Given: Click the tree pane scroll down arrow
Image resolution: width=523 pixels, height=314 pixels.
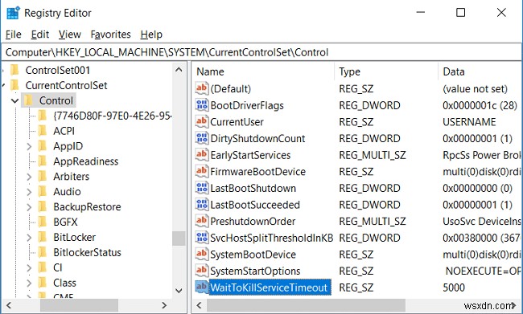Looking at the screenshot, I should (x=179, y=291).
